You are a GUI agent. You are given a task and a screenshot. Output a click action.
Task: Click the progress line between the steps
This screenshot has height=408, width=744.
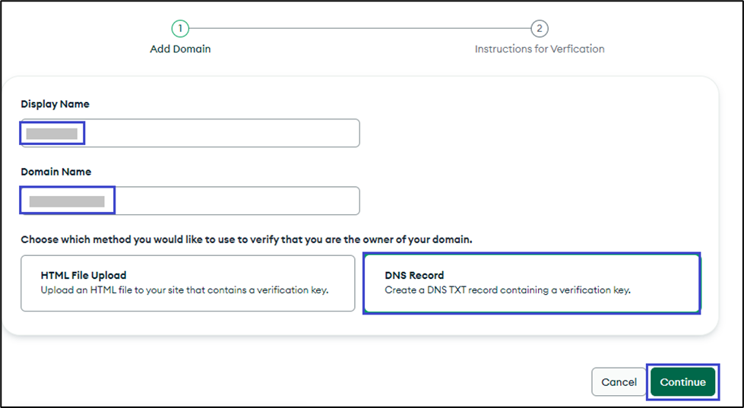(x=359, y=29)
